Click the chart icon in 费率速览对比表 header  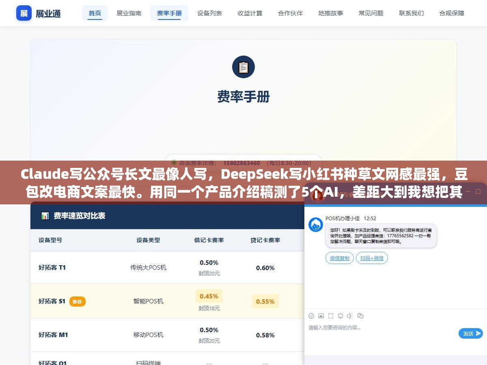(x=45, y=216)
